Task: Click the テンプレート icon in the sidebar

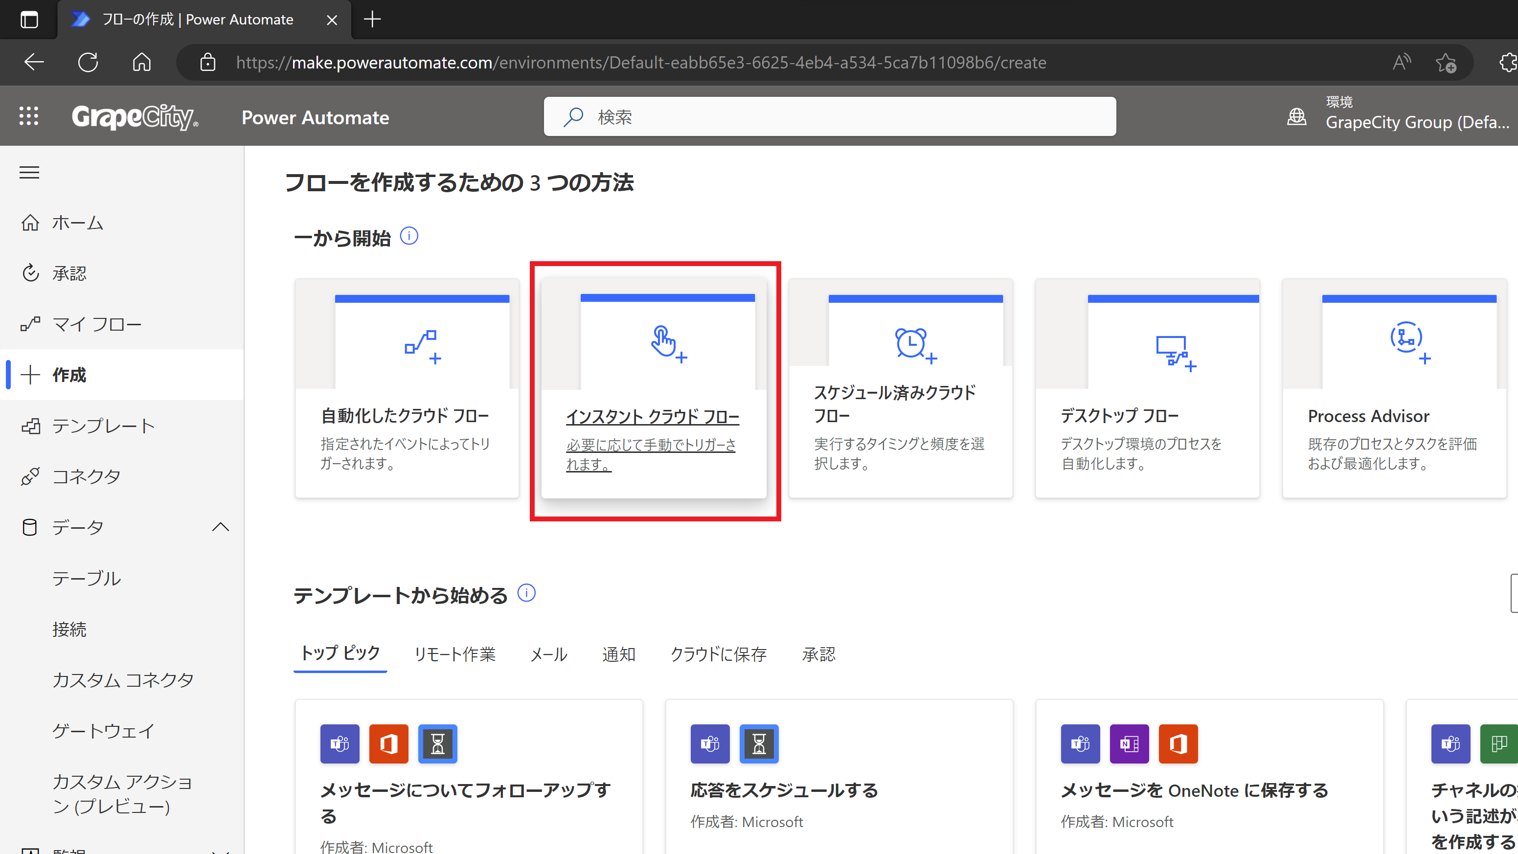Action: pos(30,426)
